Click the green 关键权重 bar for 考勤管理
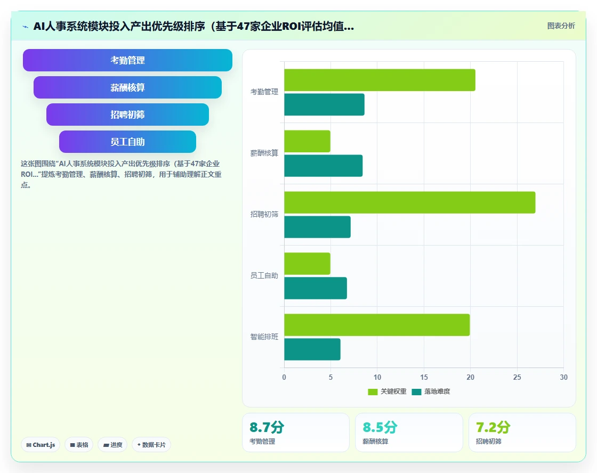 [380, 80]
